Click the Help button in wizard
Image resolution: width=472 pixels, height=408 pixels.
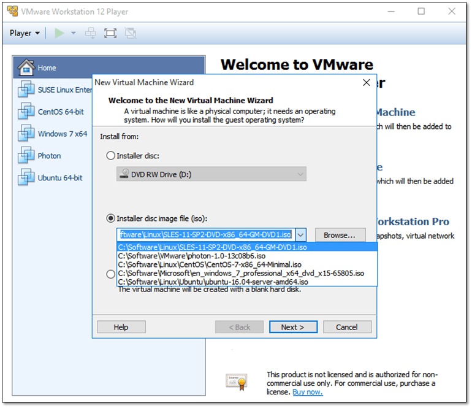[x=121, y=327]
